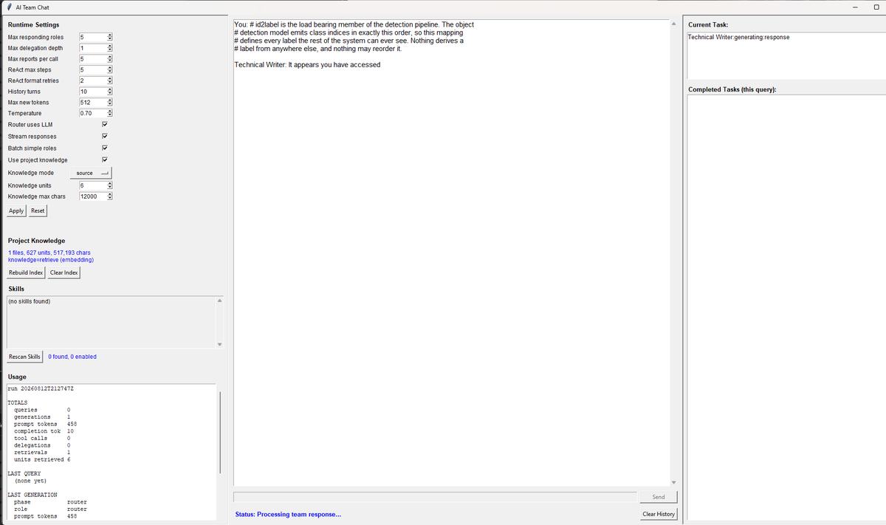Rescan Skills
The image size is (886, 525).
click(x=24, y=357)
